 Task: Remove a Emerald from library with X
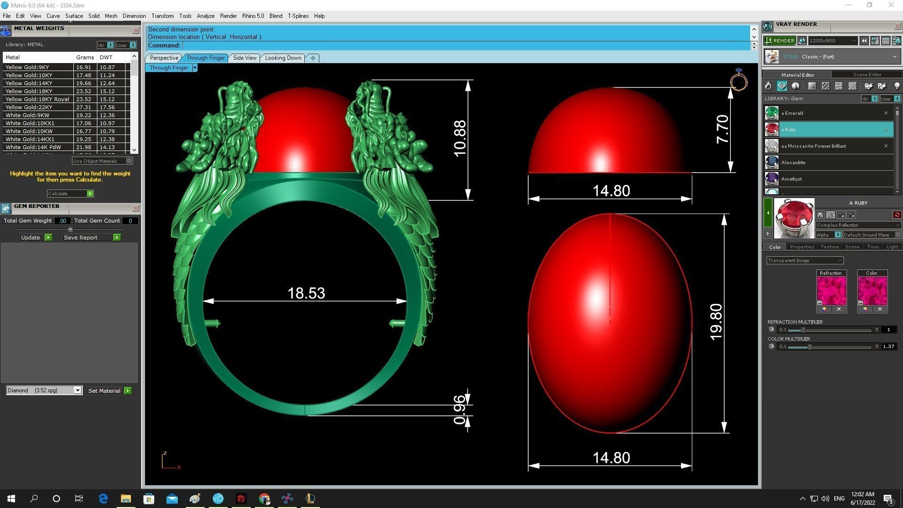[886, 113]
